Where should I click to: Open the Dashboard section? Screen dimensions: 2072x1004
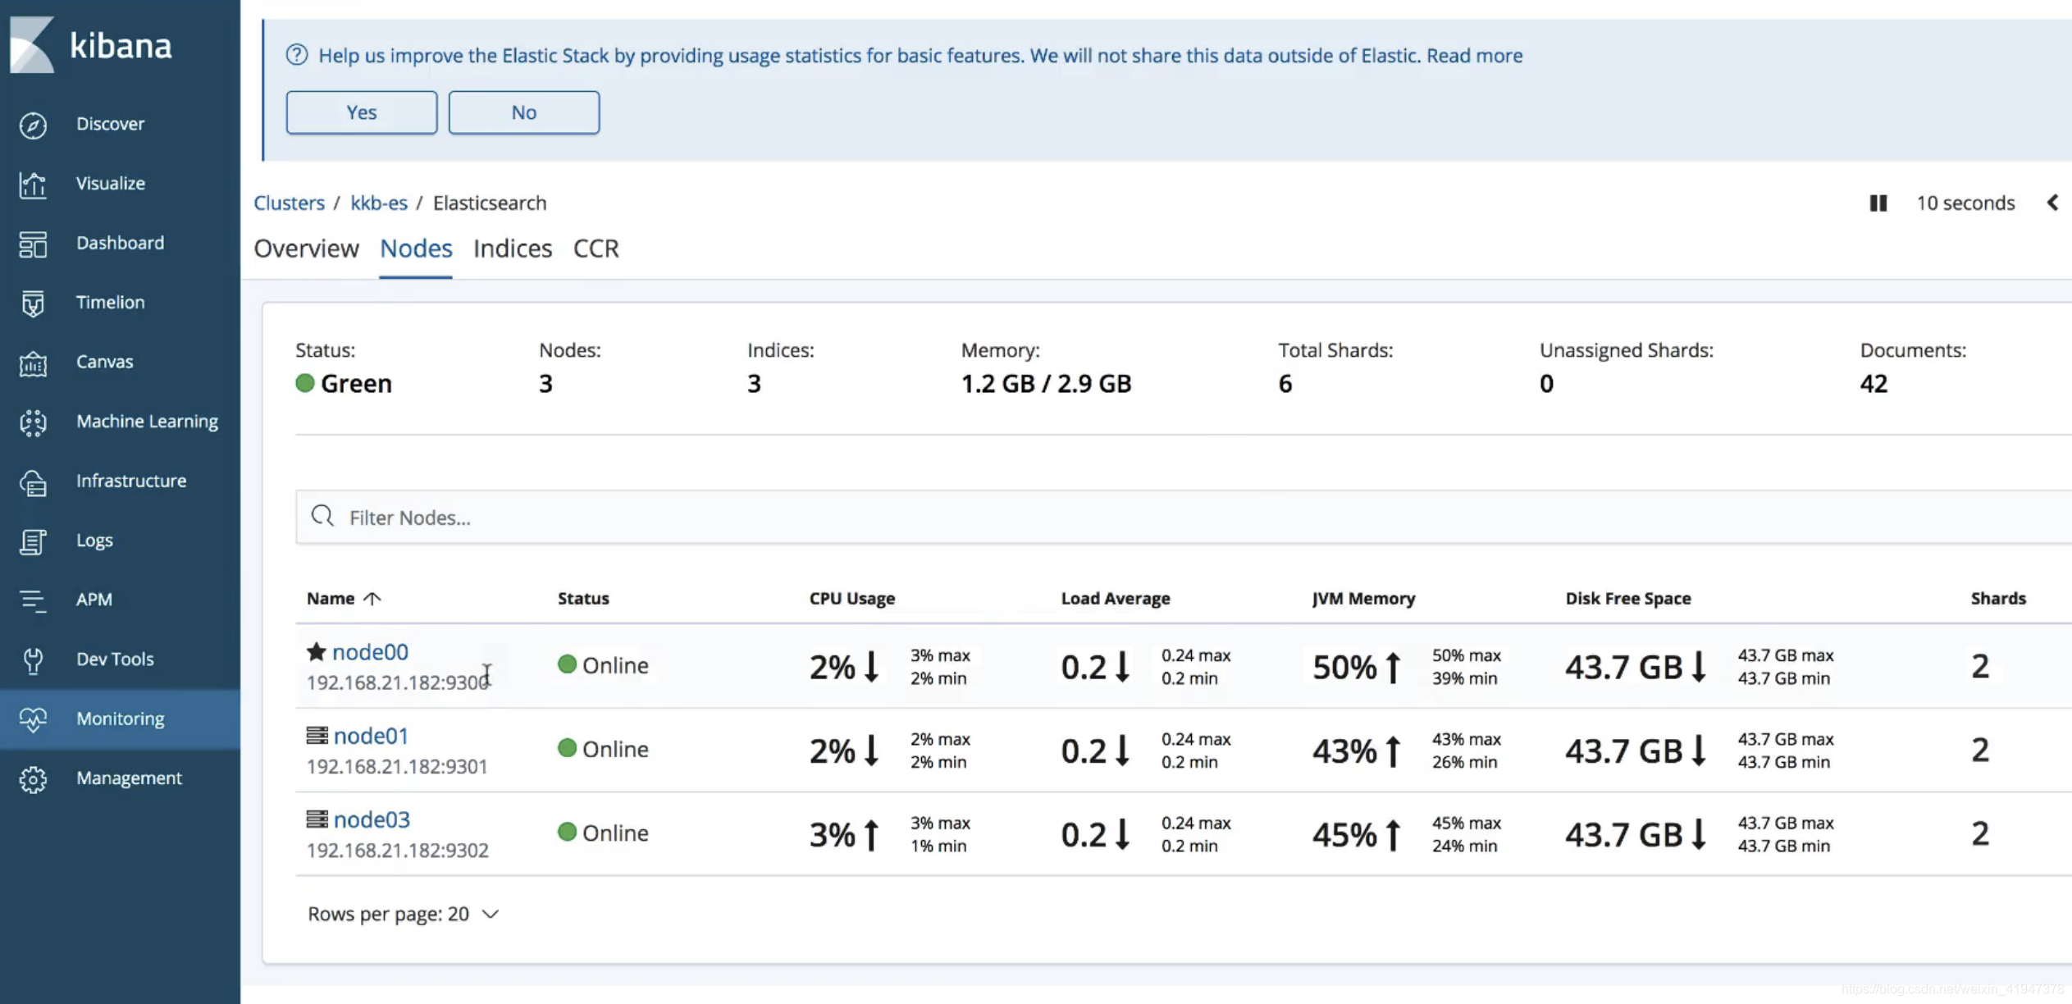(x=119, y=242)
